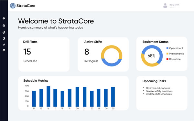Open settings gear in the sidebar
This screenshot has width=194, height=121.
[4, 50]
